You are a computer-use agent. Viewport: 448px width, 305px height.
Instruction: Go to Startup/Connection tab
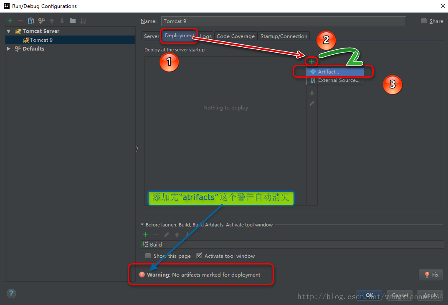(284, 36)
